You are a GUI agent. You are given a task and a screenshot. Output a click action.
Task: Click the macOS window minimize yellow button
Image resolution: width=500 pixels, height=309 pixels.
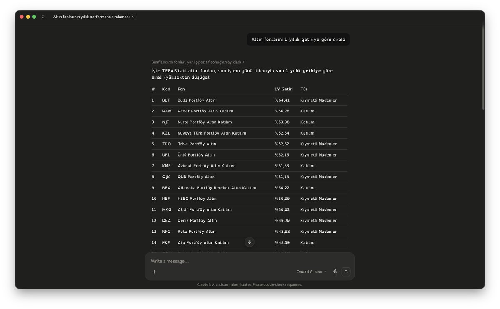[x=28, y=17]
